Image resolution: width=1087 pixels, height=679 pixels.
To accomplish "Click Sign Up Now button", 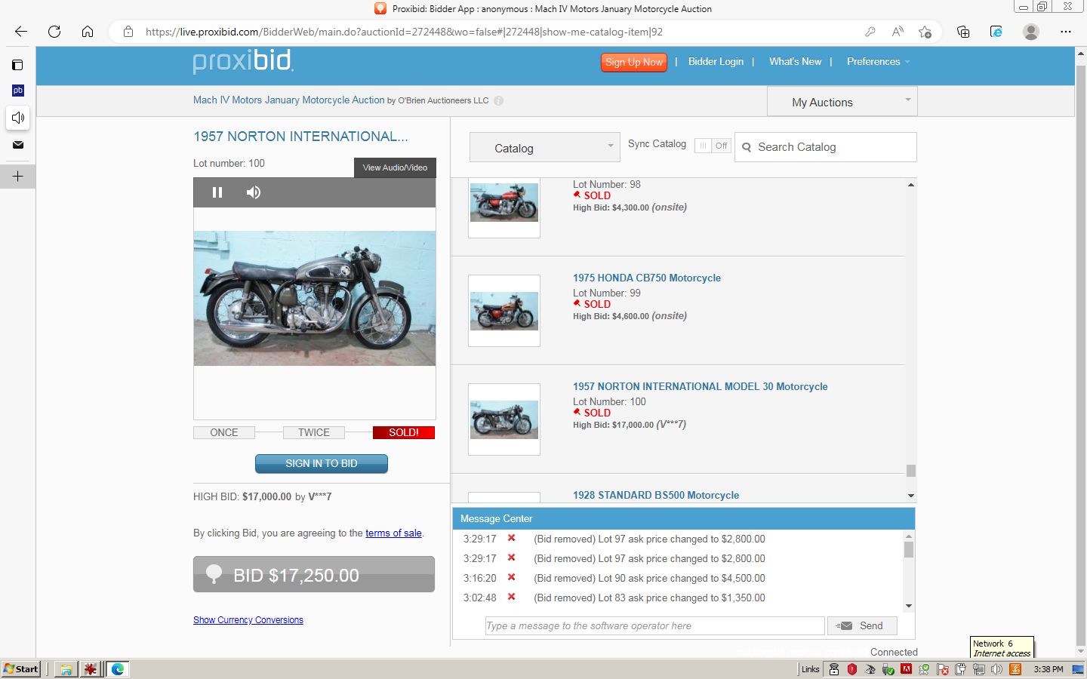I will point(634,62).
